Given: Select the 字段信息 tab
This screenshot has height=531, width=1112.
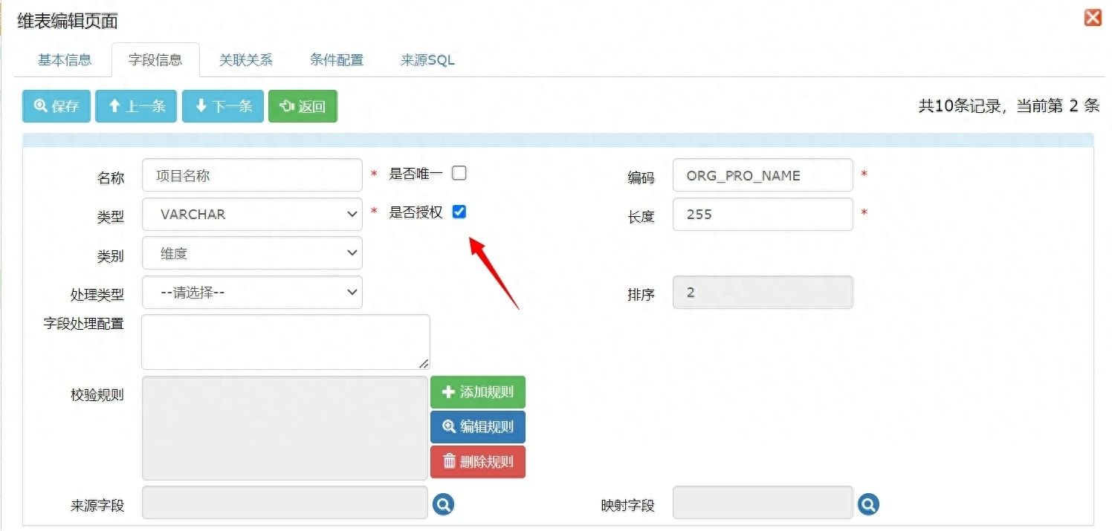Looking at the screenshot, I should [155, 60].
